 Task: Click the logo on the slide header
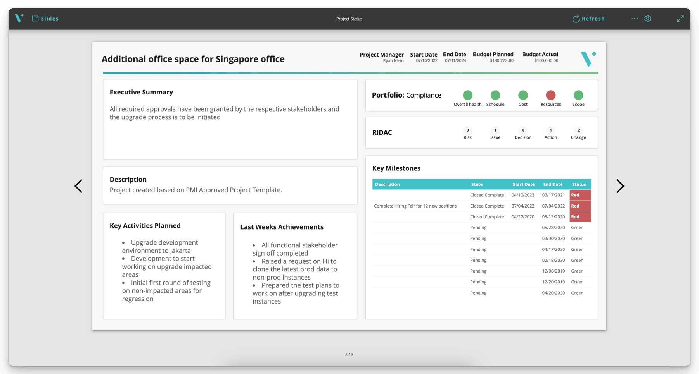(588, 59)
